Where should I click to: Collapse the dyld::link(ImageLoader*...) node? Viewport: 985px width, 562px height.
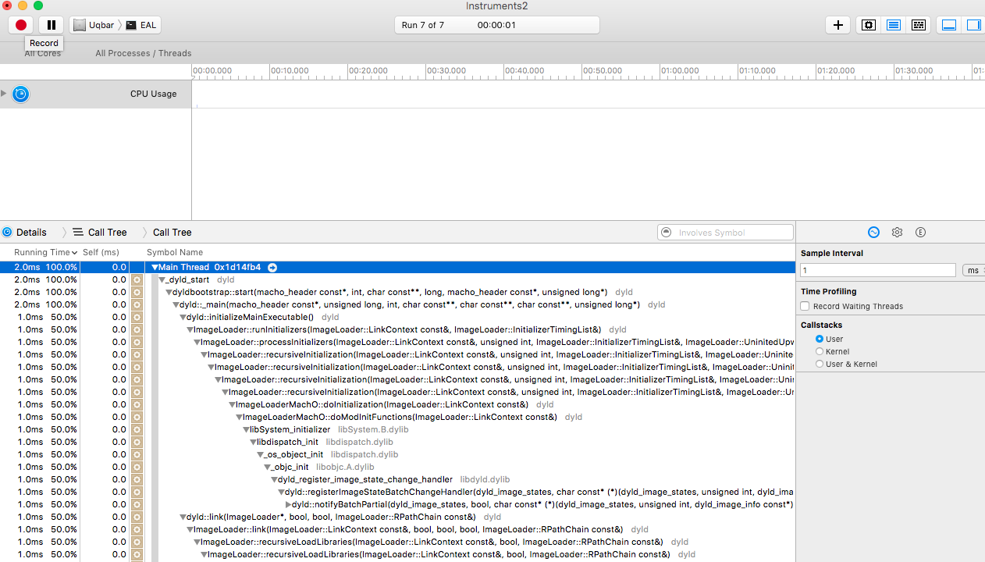tap(183, 517)
